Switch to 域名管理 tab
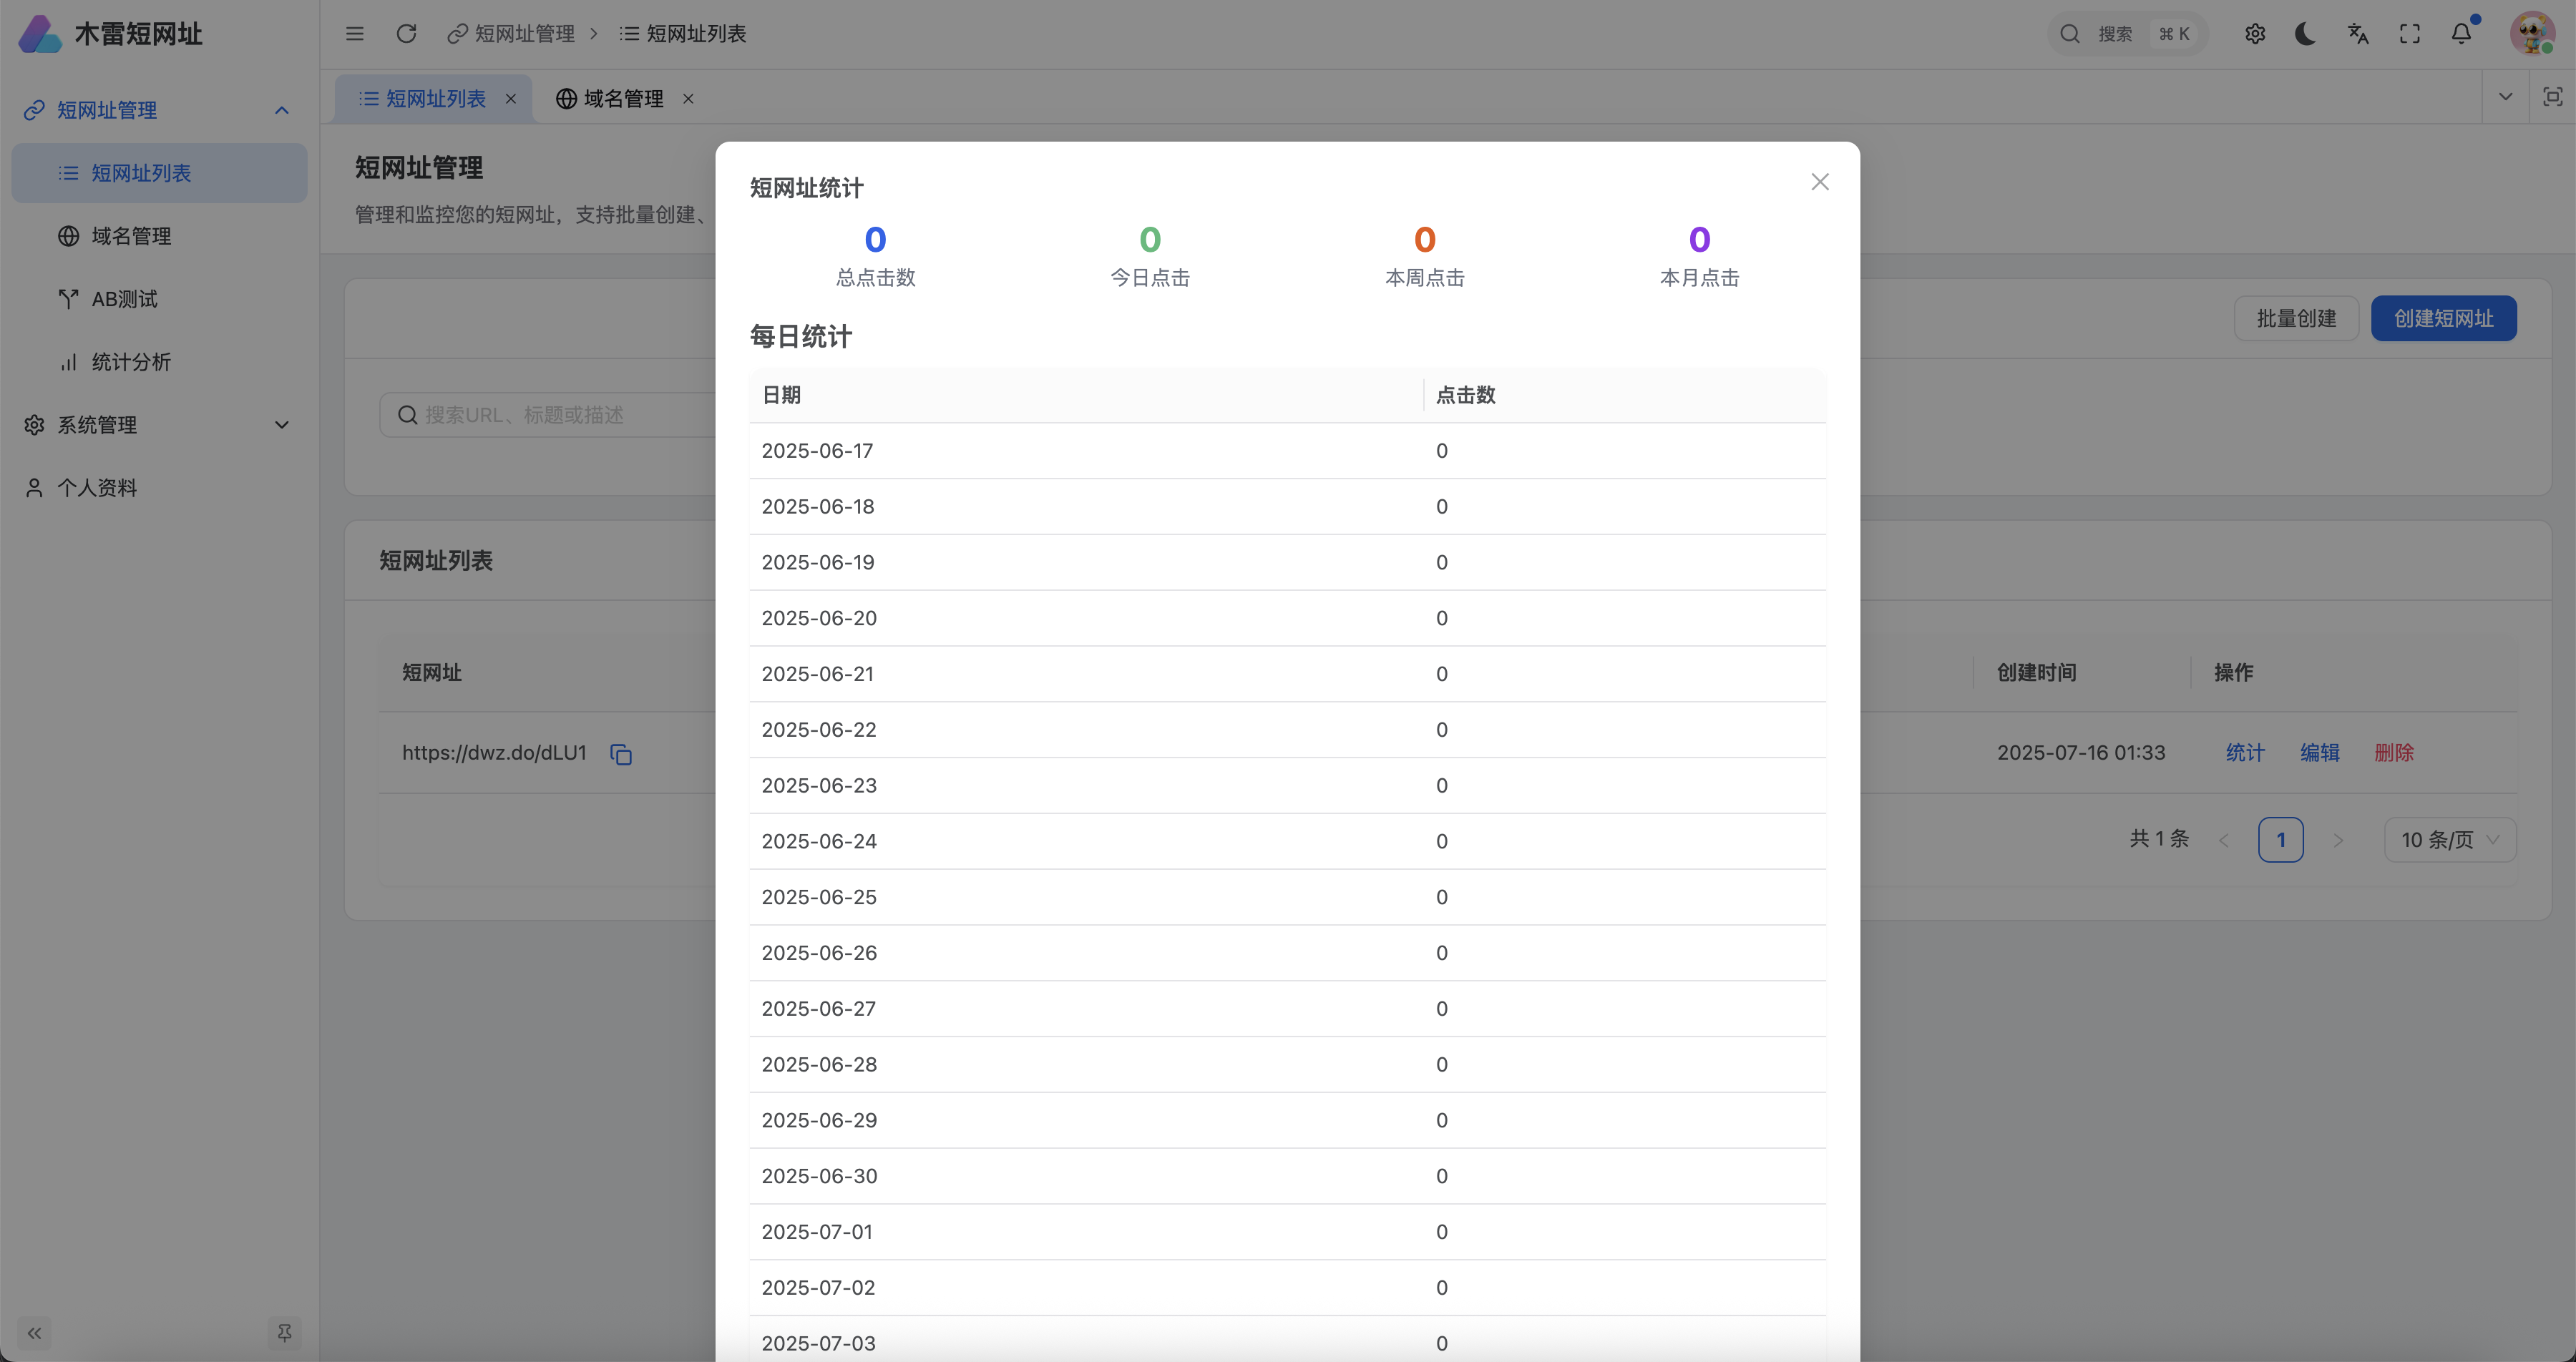Viewport: 2576px width, 1362px height. tap(622, 98)
